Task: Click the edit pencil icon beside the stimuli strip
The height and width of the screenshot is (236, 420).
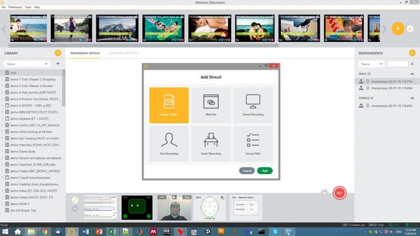Action: (410, 28)
